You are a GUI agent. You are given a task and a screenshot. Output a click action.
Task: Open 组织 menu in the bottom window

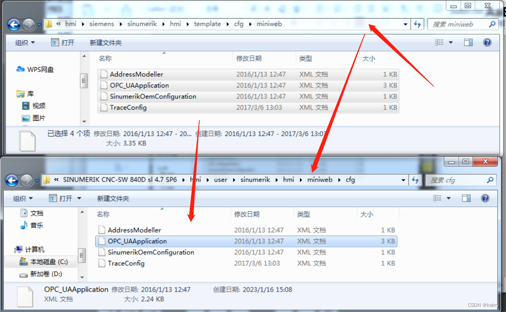tap(23, 198)
